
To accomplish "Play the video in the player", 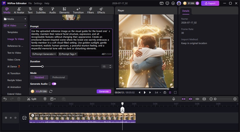I will tap(145, 92).
